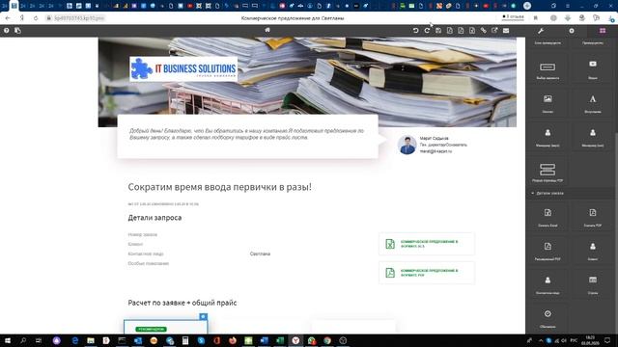
Task: Add the image block
Action: pyautogui.click(x=548, y=104)
